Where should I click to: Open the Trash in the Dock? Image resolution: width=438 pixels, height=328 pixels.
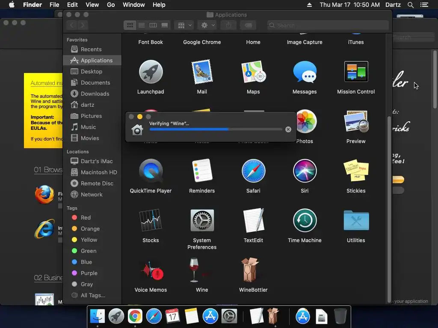point(340,316)
